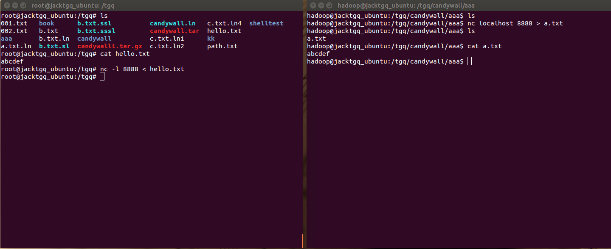Click the blue candywall directory name

tap(94, 39)
